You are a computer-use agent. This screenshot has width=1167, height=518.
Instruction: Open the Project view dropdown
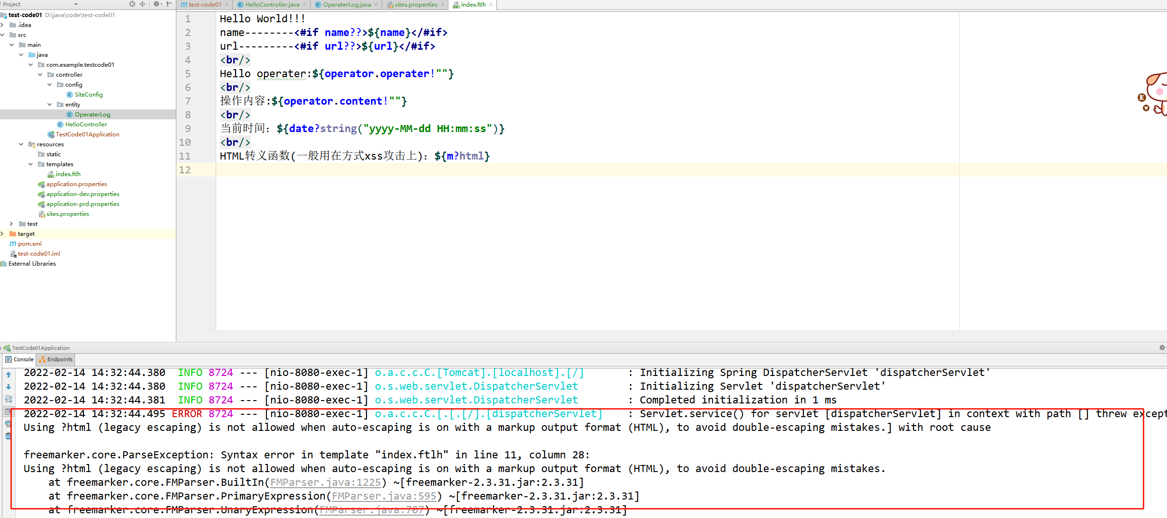coord(76,4)
